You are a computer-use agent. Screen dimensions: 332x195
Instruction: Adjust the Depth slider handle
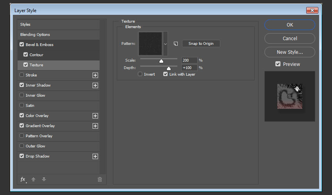click(x=169, y=68)
